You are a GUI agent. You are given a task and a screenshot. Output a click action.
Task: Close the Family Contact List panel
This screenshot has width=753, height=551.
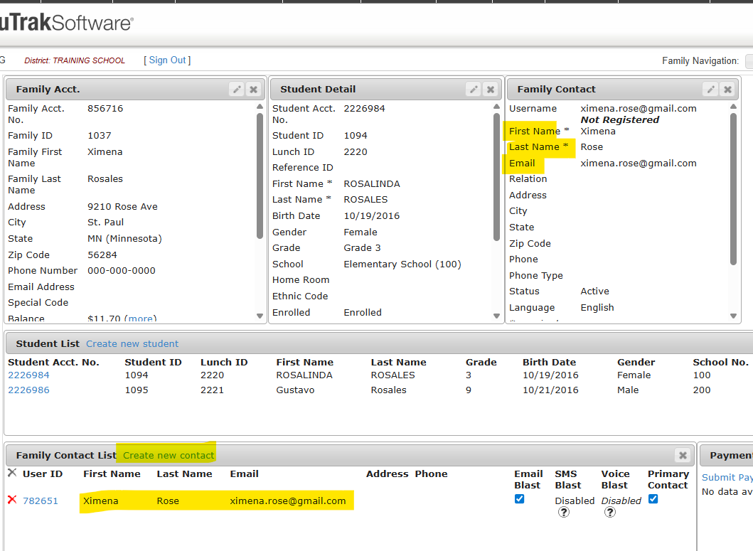point(683,455)
